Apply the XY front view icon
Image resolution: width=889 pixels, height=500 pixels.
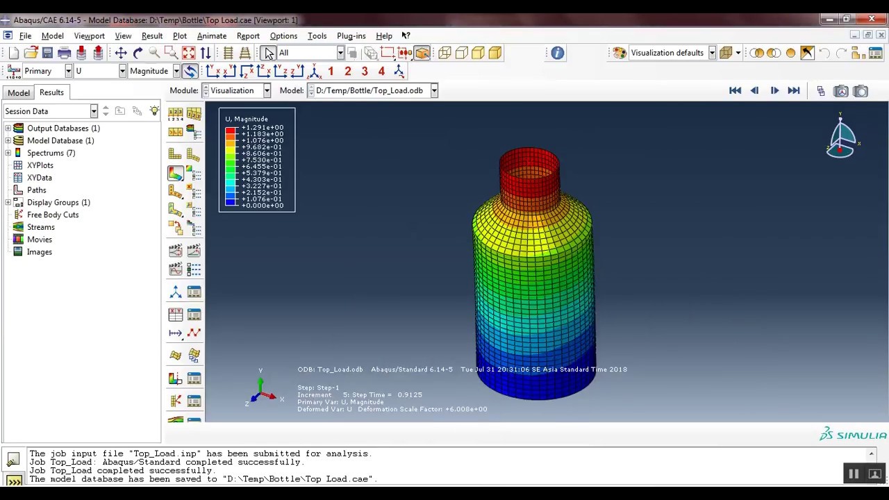[213, 71]
